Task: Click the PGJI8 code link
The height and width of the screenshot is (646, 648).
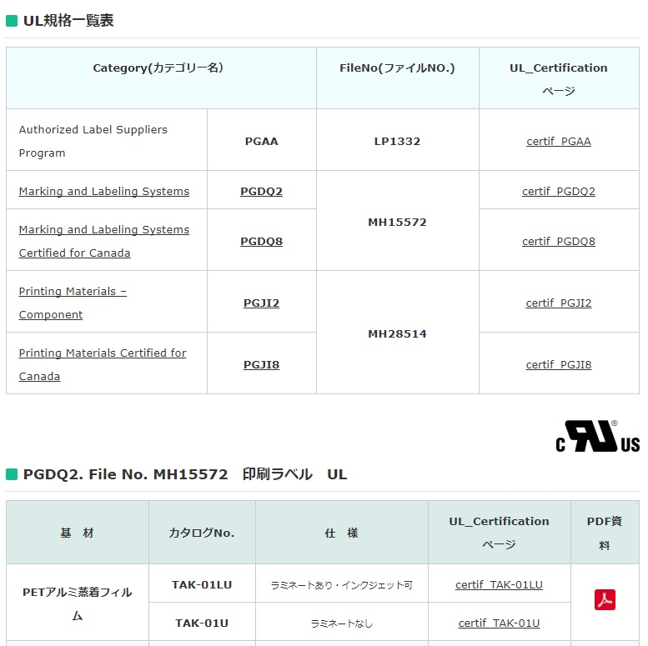Action: (261, 364)
